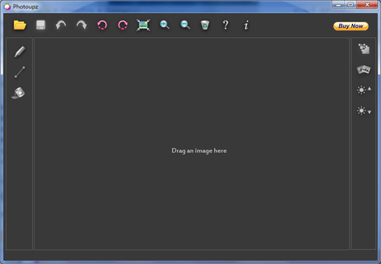Open an image with the folder icon

(x=20, y=25)
